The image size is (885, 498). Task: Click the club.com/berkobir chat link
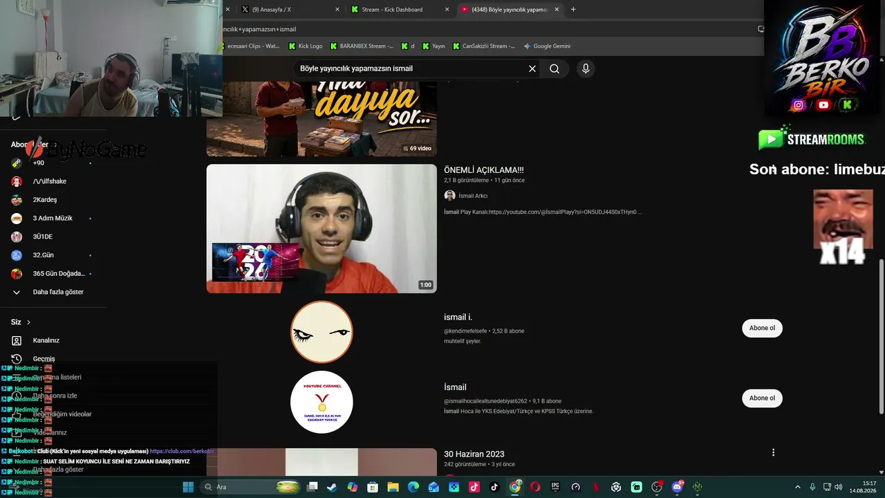182,451
